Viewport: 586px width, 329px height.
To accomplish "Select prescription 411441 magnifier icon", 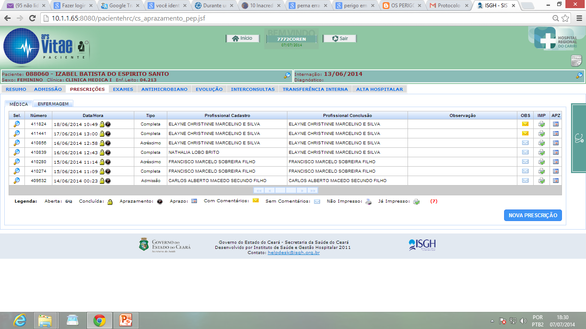I will [x=17, y=134].
